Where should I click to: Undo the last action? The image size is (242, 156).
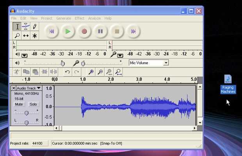[68, 72]
